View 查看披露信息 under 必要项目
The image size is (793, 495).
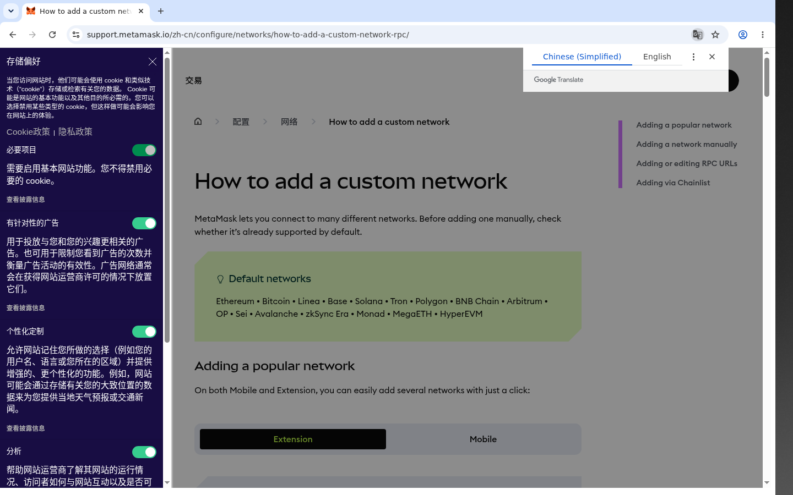pyautogui.click(x=26, y=200)
